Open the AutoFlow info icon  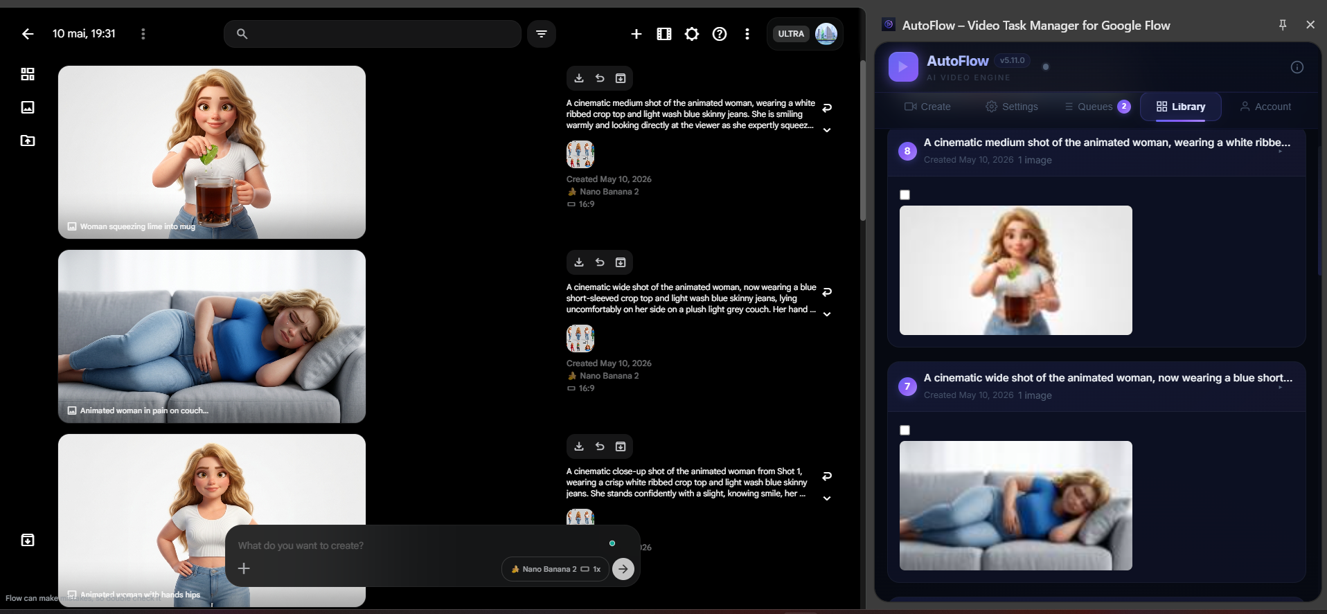point(1297,67)
